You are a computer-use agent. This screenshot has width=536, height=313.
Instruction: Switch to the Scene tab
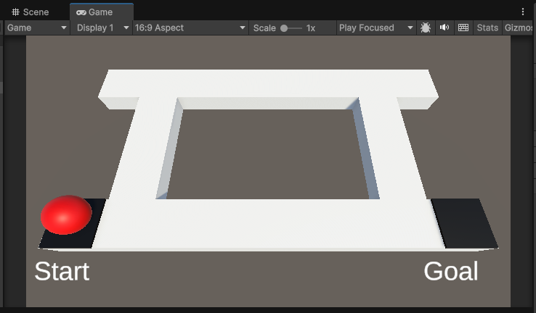(x=31, y=12)
